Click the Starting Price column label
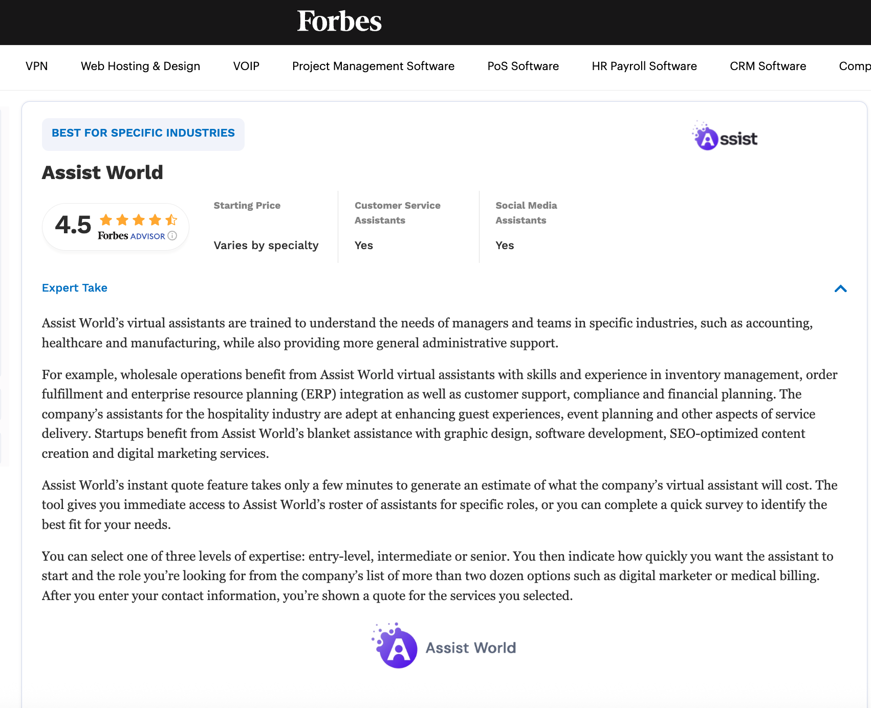The width and height of the screenshot is (871, 708). pyautogui.click(x=247, y=205)
